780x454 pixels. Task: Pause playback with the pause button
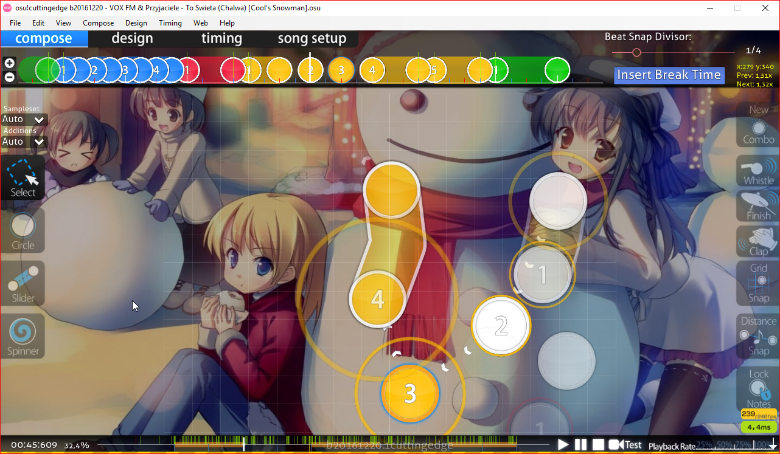pyautogui.click(x=581, y=445)
